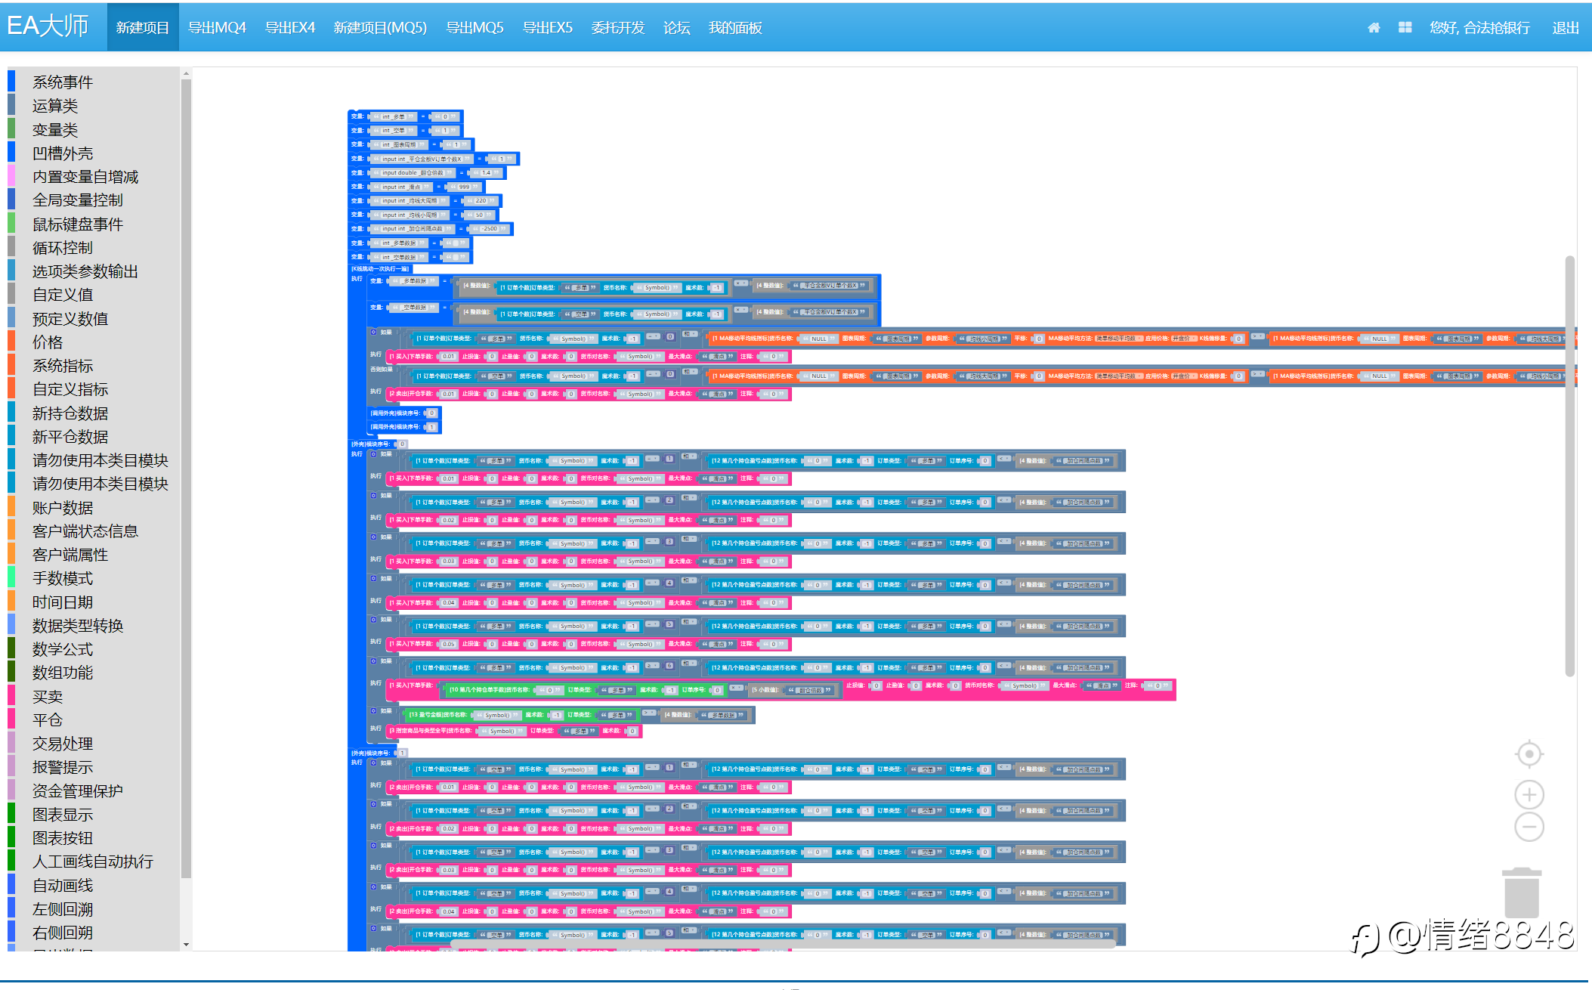Click the workspace horizontal scrollbar
The width and height of the screenshot is (1592, 990).
click(783, 943)
